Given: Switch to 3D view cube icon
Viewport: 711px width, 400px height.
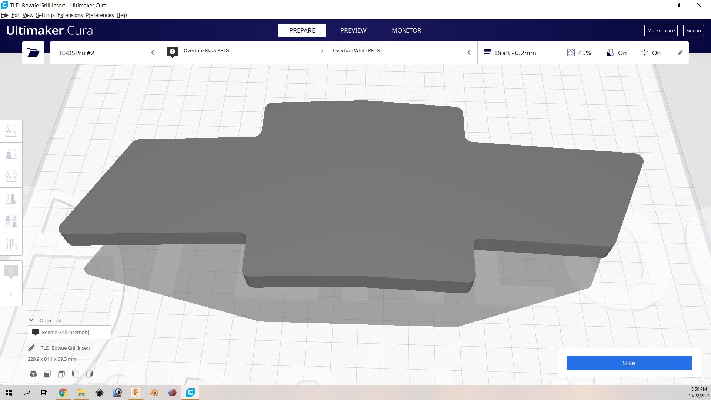Looking at the screenshot, I should [x=33, y=374].
